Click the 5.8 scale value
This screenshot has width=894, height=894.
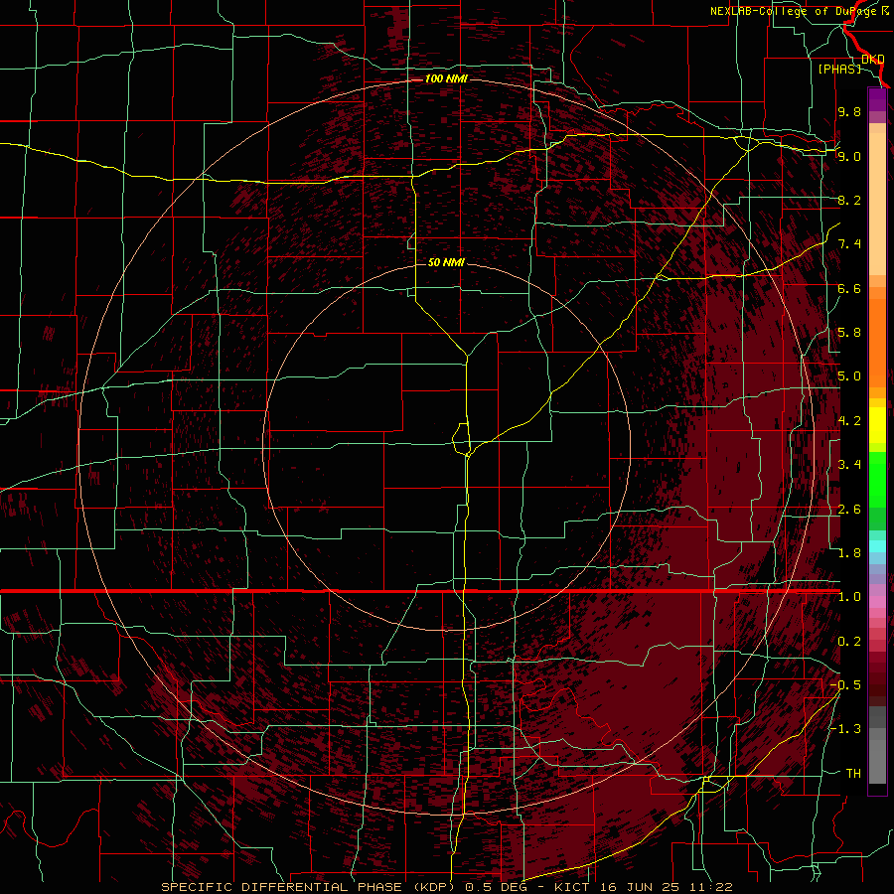849,333
